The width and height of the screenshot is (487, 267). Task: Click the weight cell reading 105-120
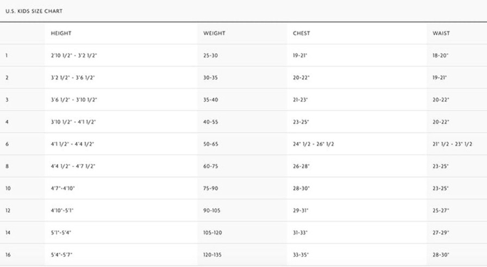(213, 233)
